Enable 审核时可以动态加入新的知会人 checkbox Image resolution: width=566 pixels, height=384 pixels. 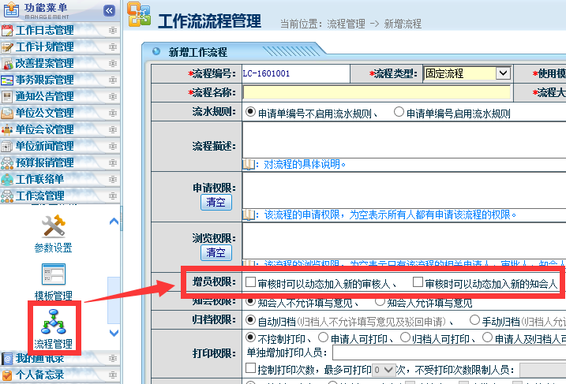[418, 283]
